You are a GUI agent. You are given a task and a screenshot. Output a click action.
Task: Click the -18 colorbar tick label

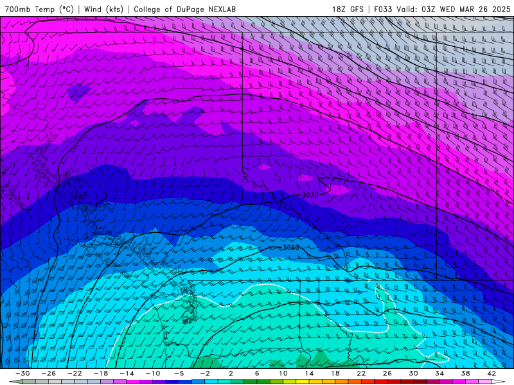101,373
